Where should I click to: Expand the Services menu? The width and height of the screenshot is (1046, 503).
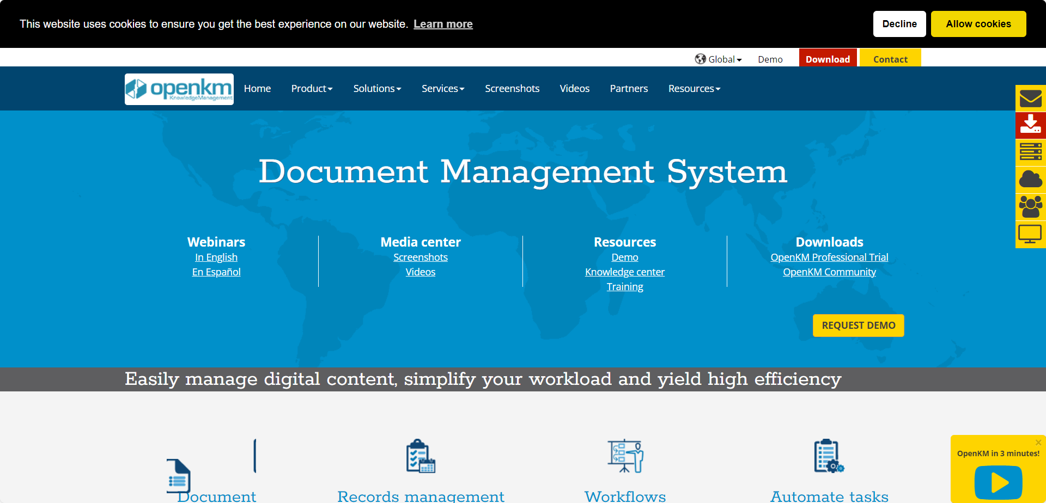(x=443, y=89)
